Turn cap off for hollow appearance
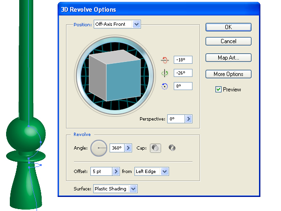This screenshot has height=211, width=281. click(x=172, y=148)
